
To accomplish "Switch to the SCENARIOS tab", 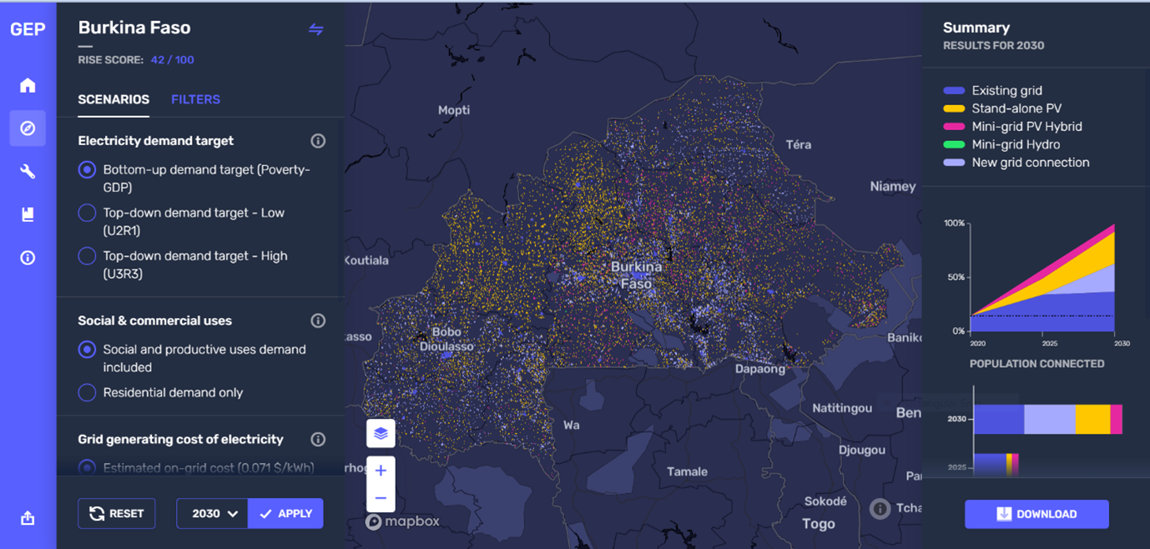I will pos(113,99).
